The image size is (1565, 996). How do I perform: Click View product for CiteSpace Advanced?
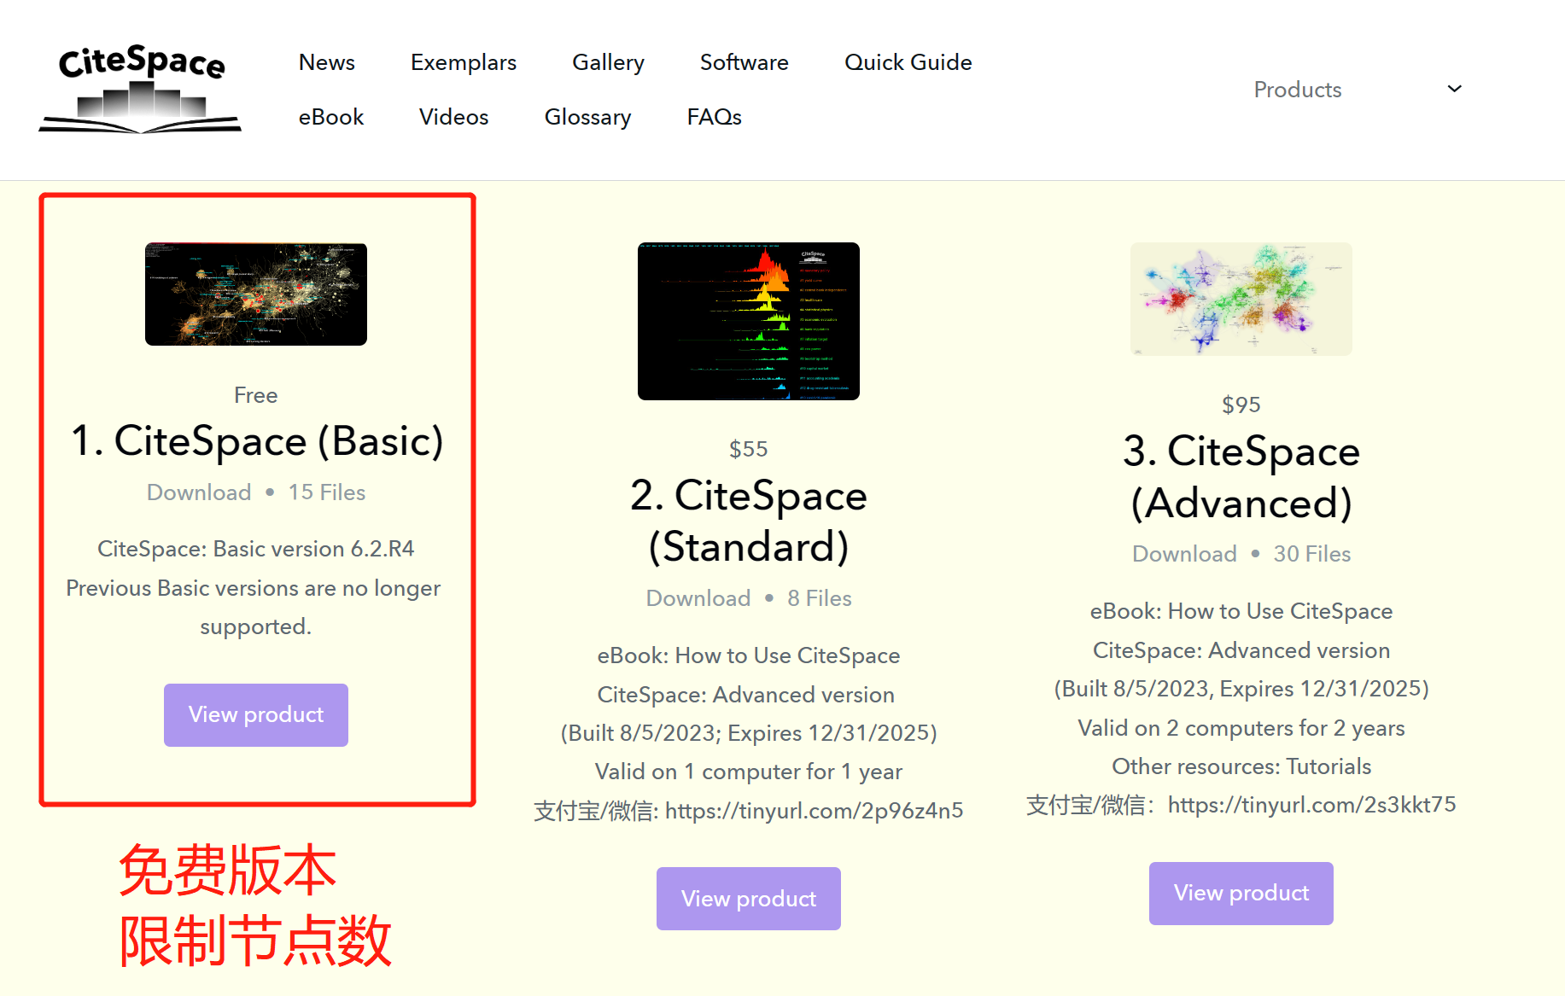1241,893
